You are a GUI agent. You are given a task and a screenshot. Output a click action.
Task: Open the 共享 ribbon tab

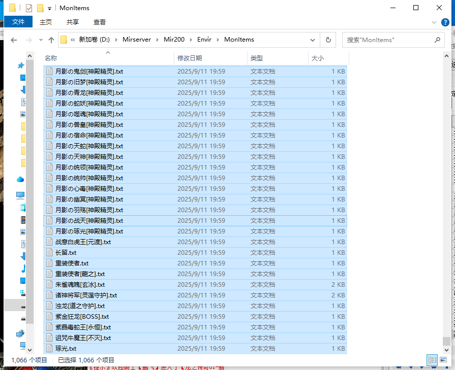pyautogui.click(x=73, y=22)
